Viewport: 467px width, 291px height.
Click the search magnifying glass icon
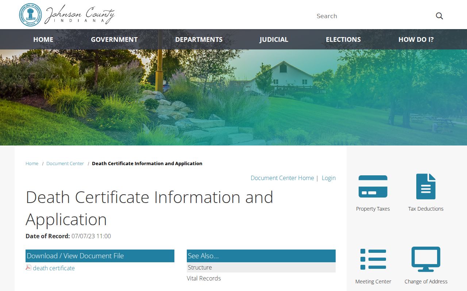tap(439, 16)
